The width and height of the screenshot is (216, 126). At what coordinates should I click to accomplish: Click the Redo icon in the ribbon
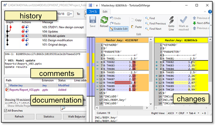(x=112, y=24)
